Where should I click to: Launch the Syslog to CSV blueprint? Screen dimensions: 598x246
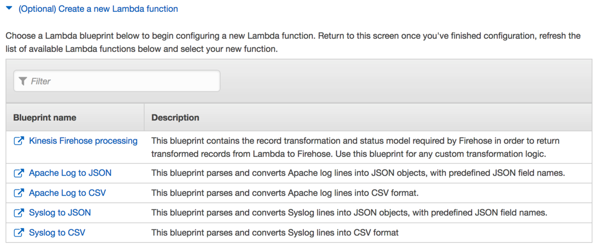pos(57,233)
